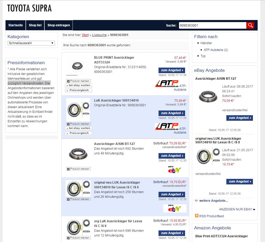Click Produkt merken for org LuK Lexus item
This screenshot has height=242, width=265.
pos(78,238)
